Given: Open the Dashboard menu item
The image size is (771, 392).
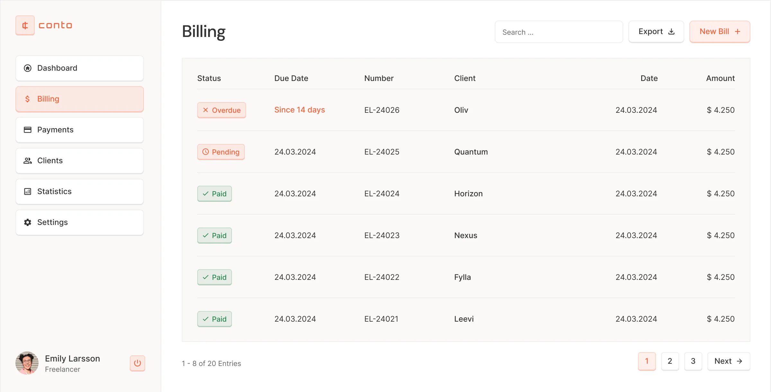Looking at the screenshot, I should [x=80, y=68].
